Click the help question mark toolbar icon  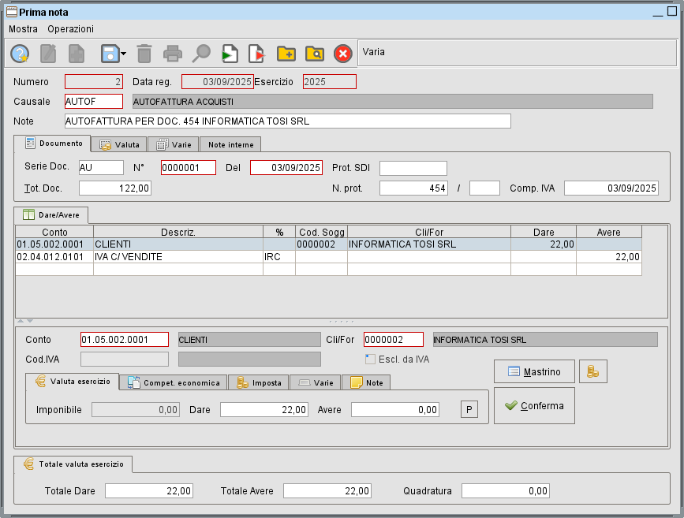pos(20,54)
